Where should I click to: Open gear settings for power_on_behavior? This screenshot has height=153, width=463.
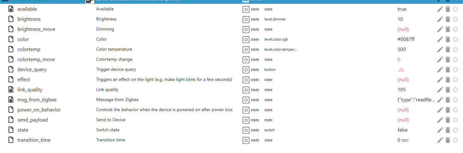455,110
